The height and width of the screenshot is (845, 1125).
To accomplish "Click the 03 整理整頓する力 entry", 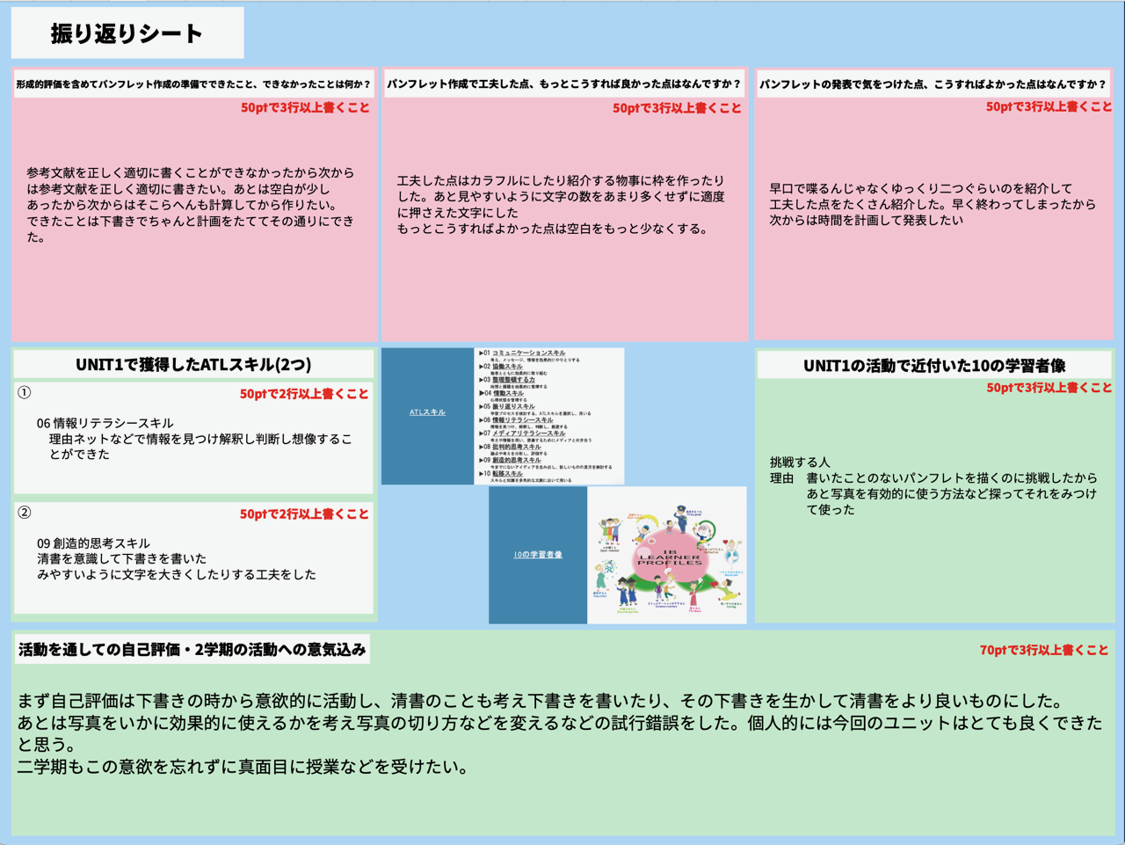I will [507, 380].
